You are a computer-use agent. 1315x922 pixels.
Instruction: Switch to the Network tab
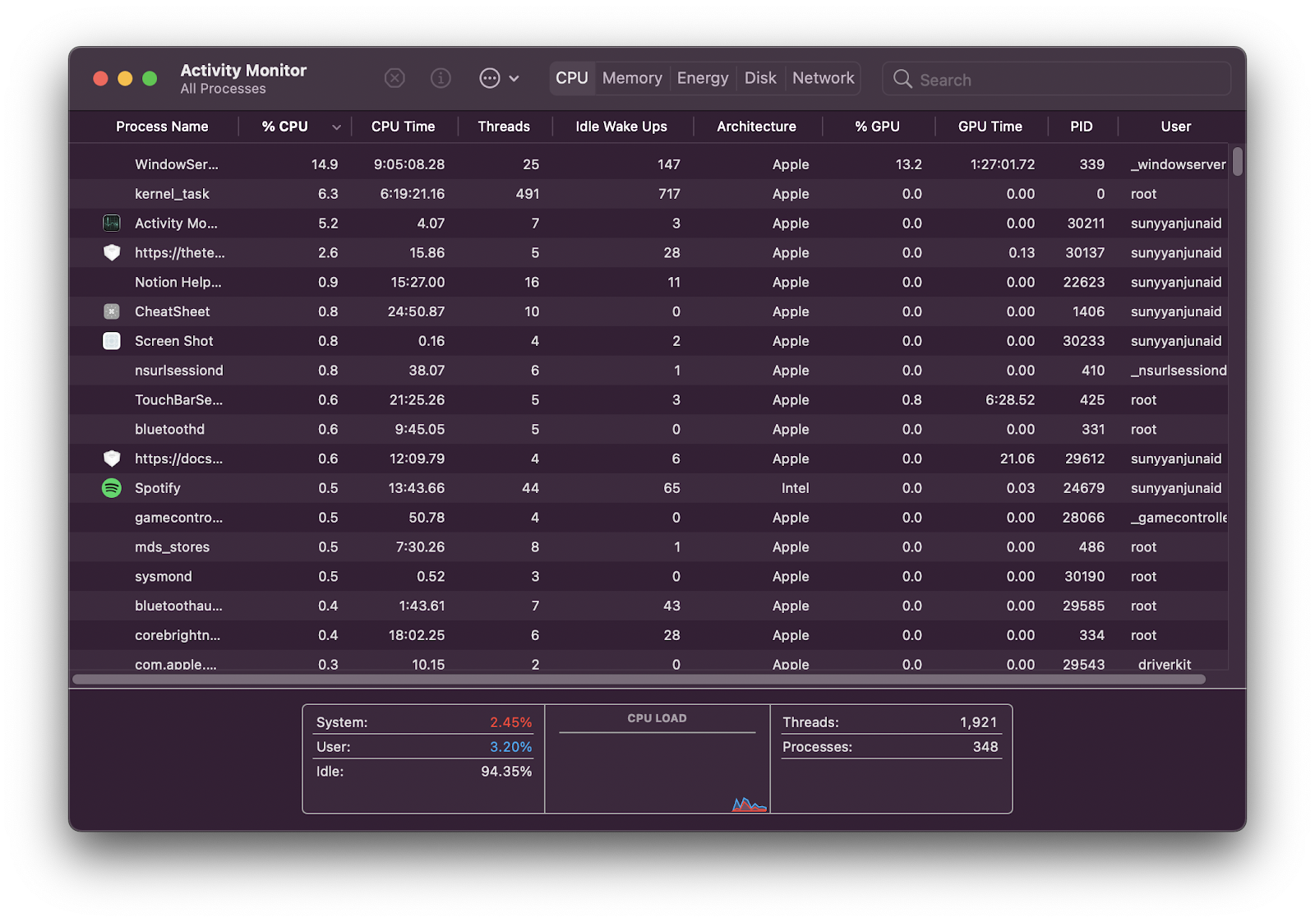point(824,78)
